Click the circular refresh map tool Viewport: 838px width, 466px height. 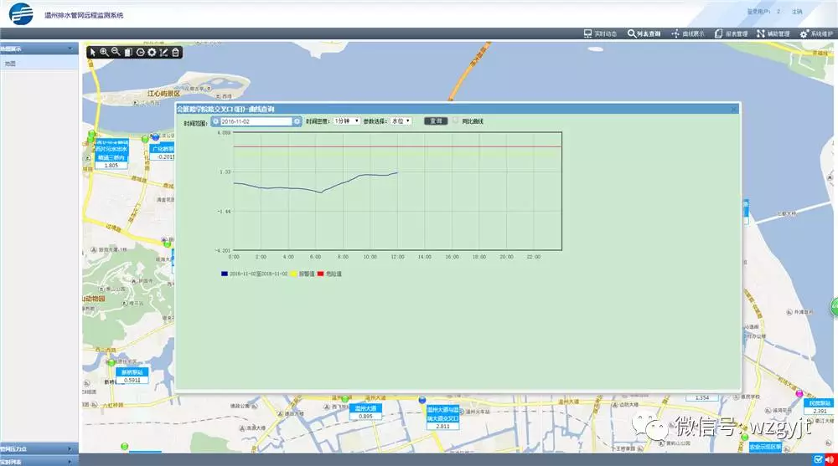point(140,53)
